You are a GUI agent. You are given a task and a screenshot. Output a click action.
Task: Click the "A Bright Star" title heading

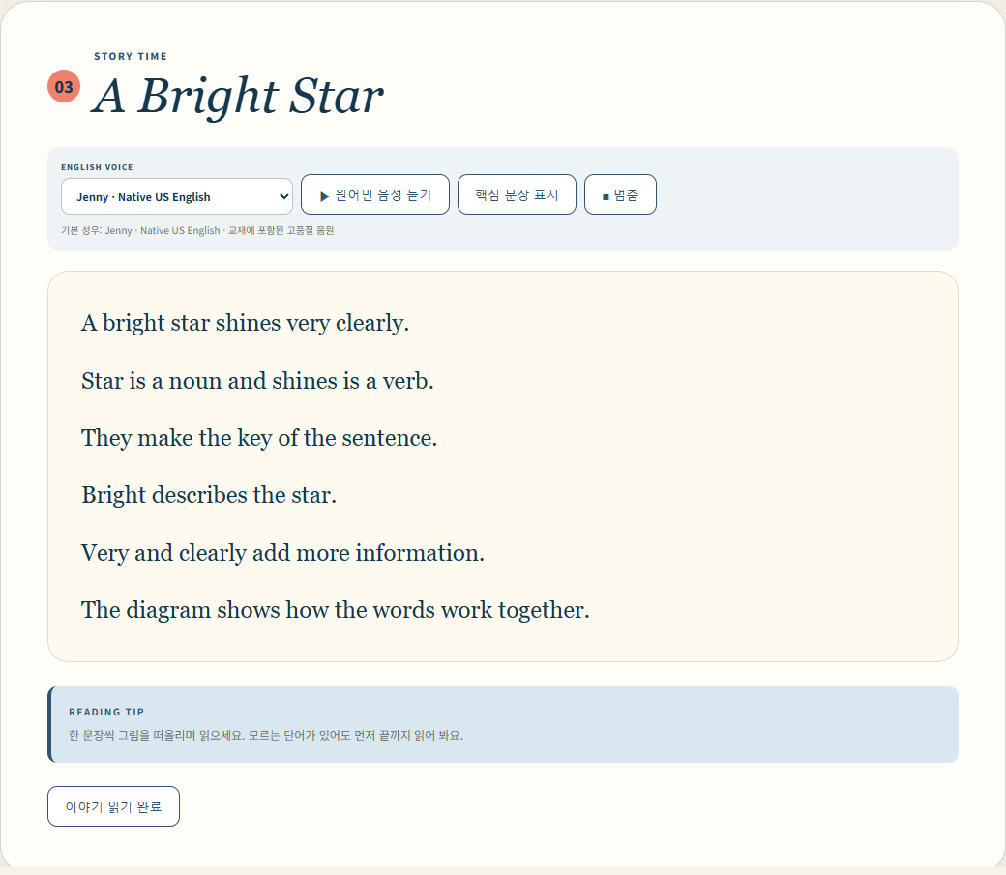pos(238,96)
